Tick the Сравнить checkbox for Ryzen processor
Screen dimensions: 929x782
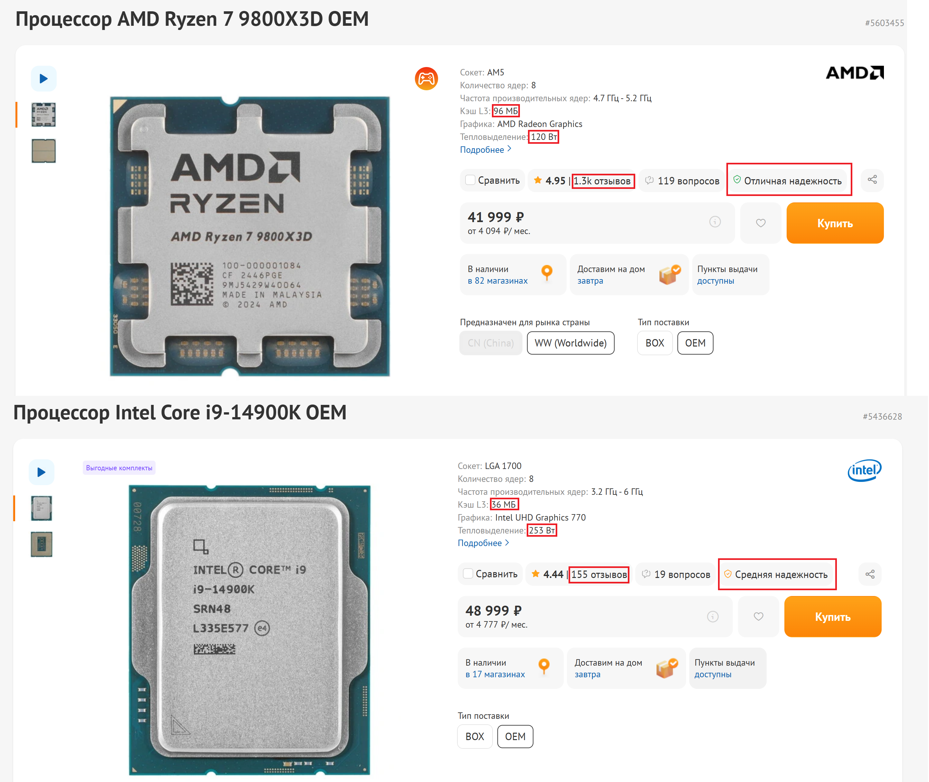(x=471, y=181)
